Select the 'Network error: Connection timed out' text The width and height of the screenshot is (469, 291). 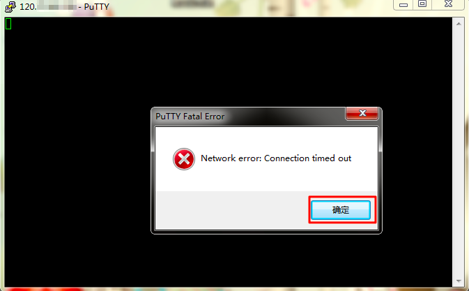coord(276,158)
